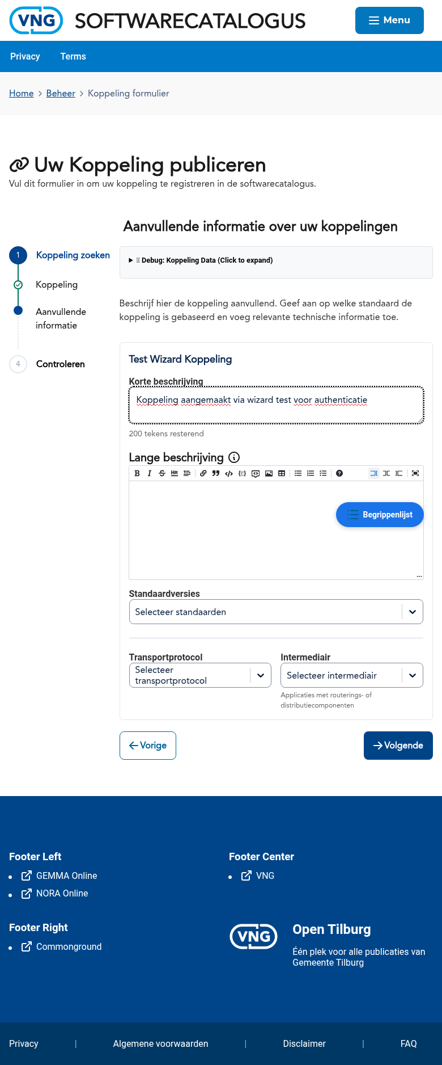Open the Menu button
This screenshot has width=442, height=1065.
coord(389,20)
